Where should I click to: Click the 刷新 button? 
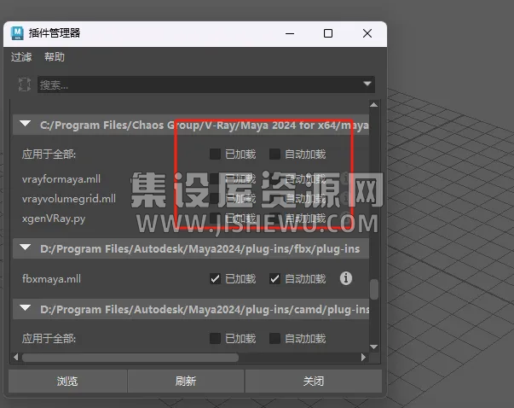tap(186, 381)
